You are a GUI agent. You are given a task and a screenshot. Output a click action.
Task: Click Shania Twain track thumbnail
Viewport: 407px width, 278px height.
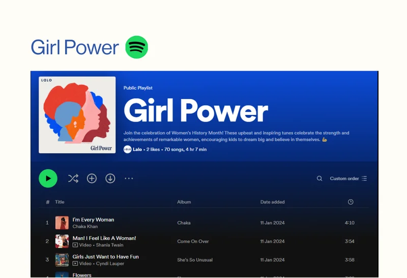coord(62,241)
